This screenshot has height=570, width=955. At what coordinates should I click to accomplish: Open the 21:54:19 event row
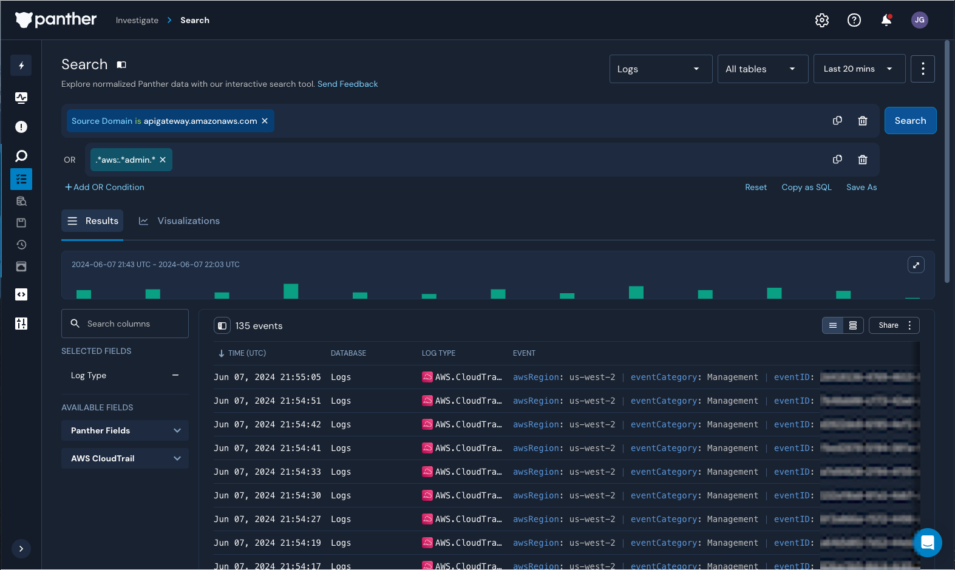tap(566, 543)
